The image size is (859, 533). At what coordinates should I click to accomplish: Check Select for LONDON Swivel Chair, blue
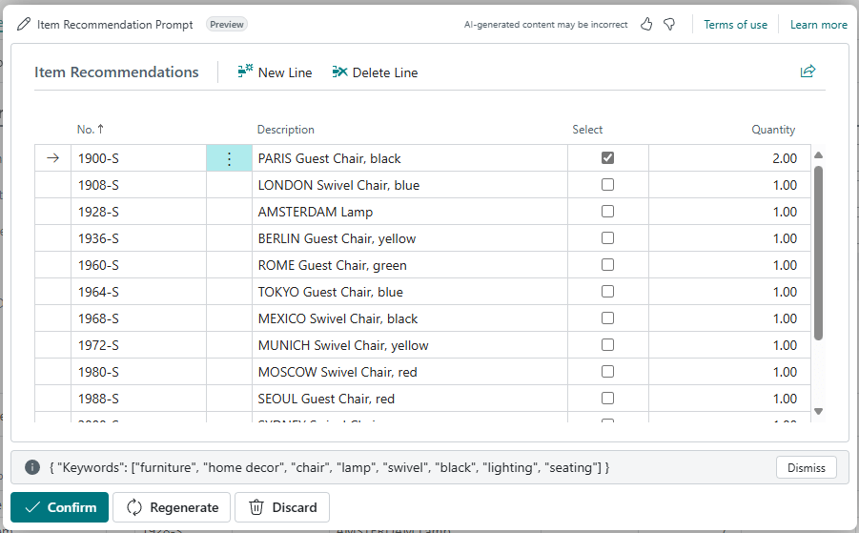[x=607, y=185]
